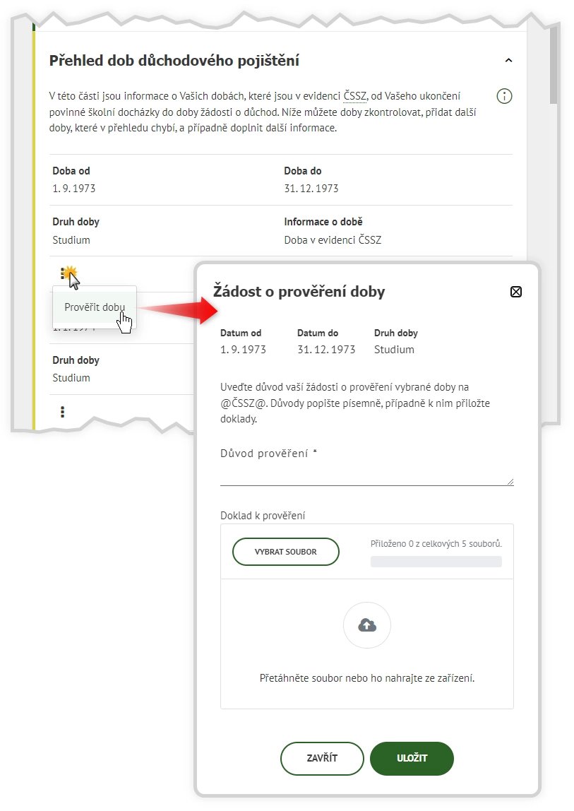Click the text area resize handle
Screen dimensions: 574x811
pos(510,482)
